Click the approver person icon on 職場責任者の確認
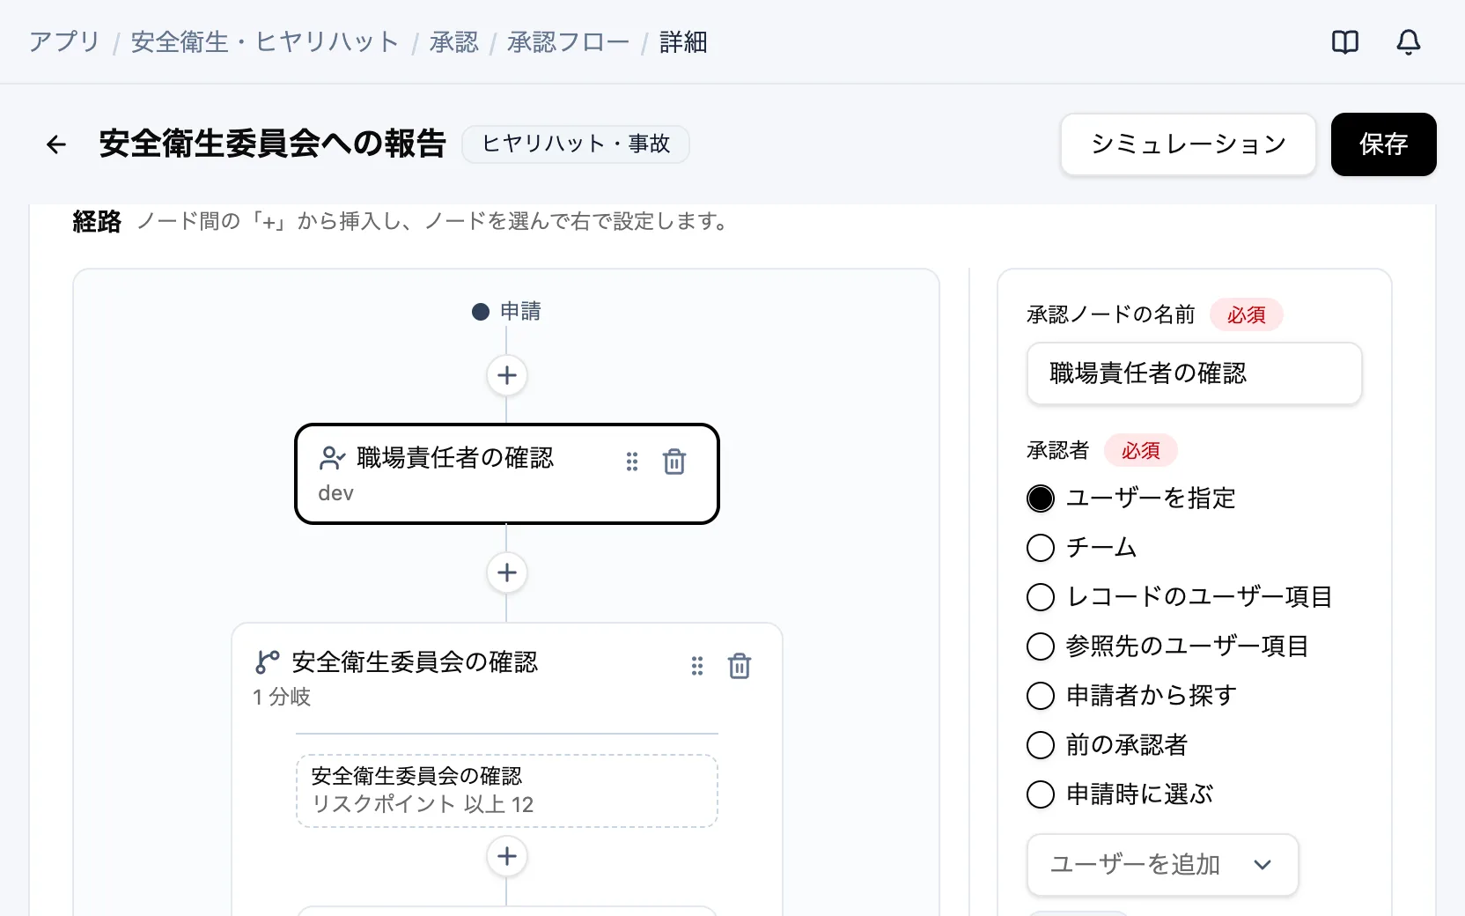The width and height of the screenshot is (1465, 916). (x=332, y=458)
